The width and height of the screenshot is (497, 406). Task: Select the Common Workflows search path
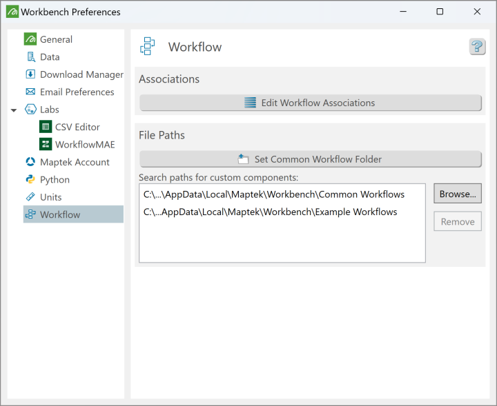point(274,194)
